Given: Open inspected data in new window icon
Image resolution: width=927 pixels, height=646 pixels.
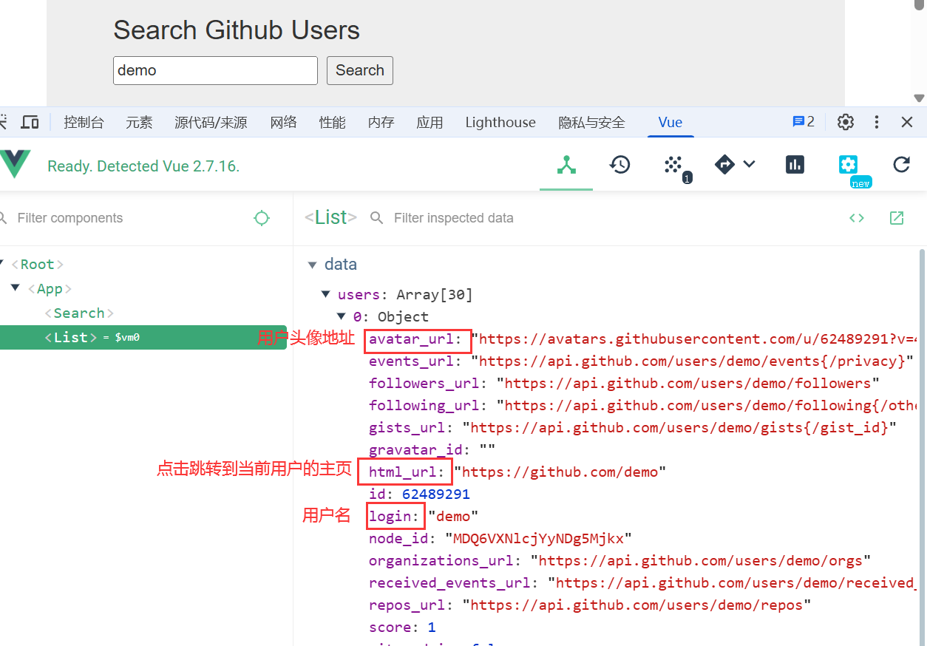Looking at the screenshot, I should coord(896,217).
